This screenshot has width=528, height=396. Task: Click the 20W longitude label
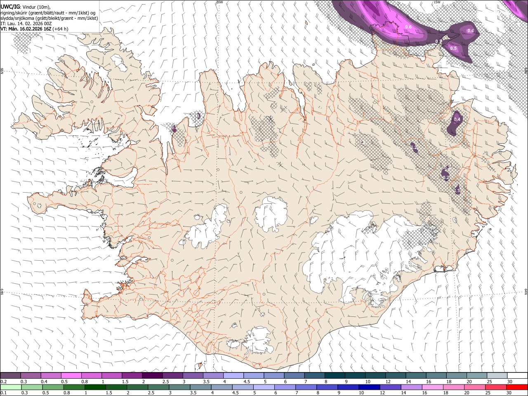coord(219,2)
